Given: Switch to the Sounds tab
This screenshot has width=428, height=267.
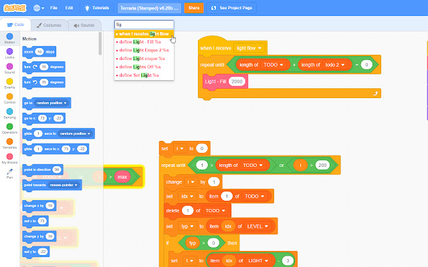Looking at the screenshot, I should 84,25.
